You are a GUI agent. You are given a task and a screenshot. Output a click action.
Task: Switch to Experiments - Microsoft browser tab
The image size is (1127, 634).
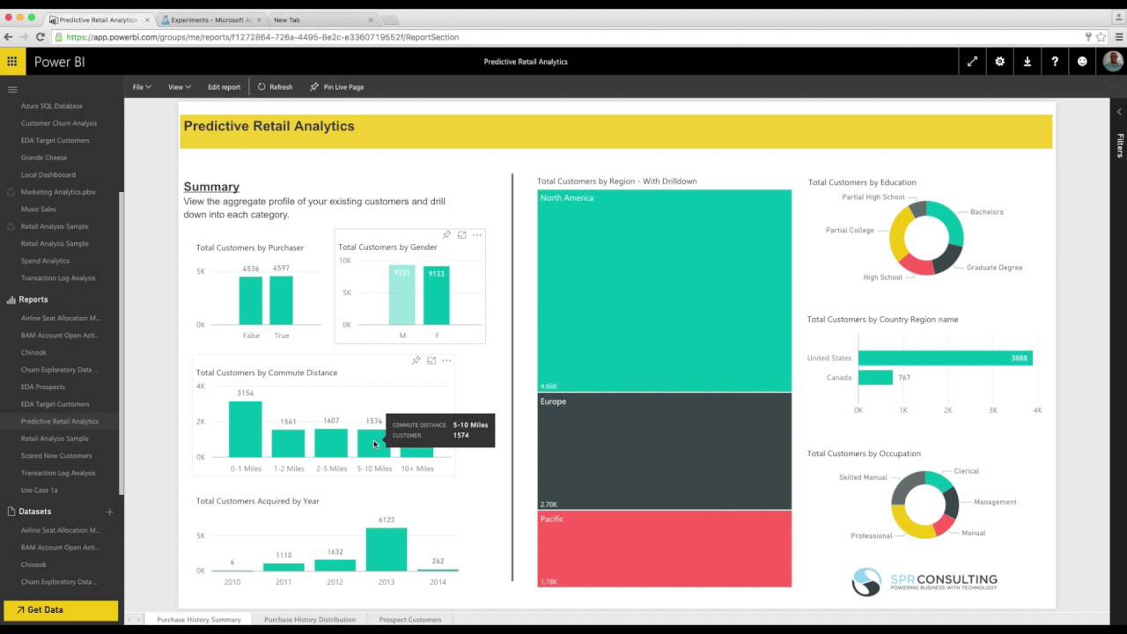tap(210, 19)
